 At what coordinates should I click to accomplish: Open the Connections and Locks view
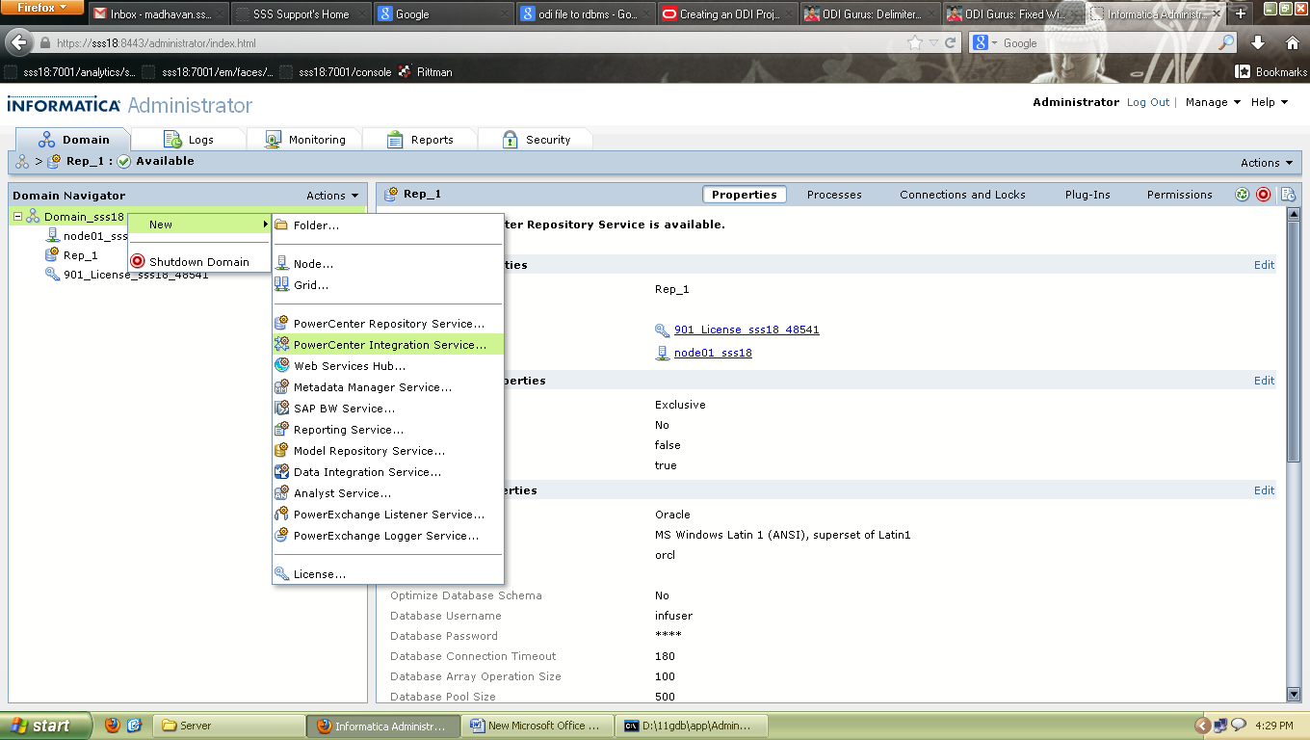point(962,195)
